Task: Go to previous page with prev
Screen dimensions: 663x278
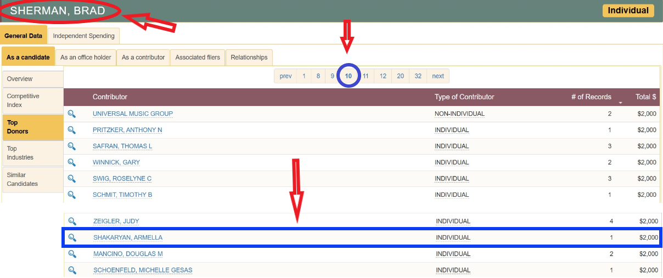Action: tap(285, 76)
